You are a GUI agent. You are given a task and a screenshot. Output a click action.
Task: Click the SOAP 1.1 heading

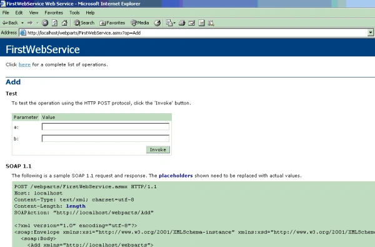[x=18, y=166]
